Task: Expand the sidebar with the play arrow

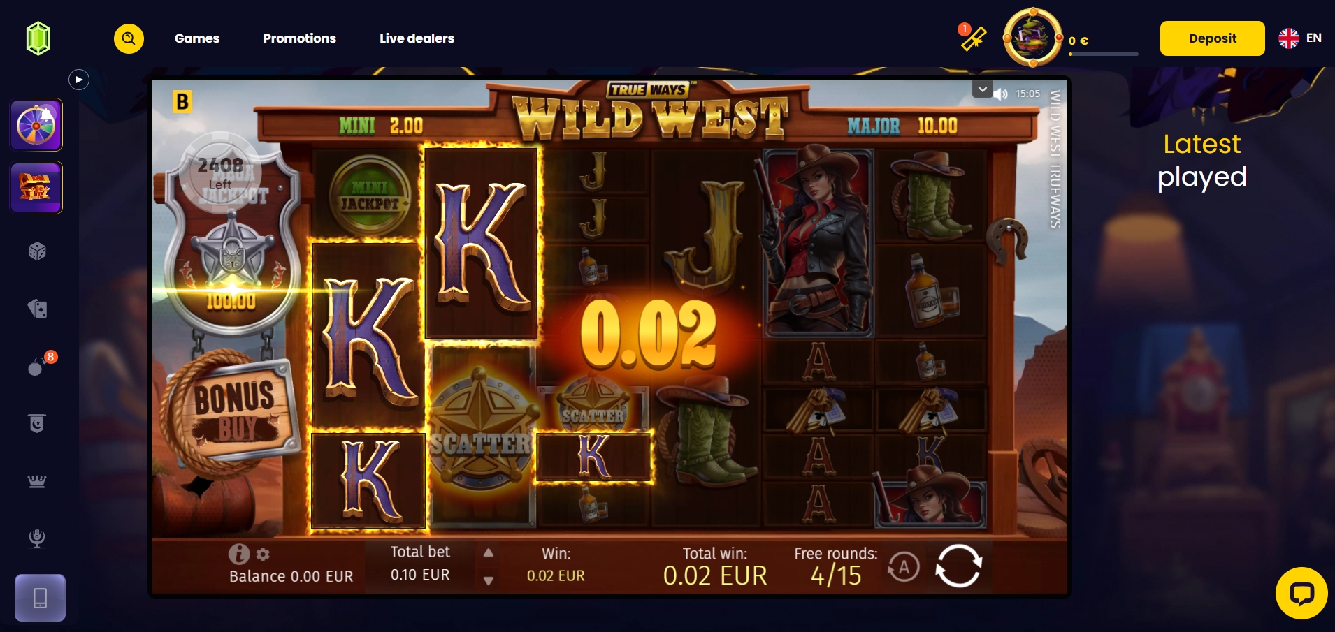Action: point(79,80)
